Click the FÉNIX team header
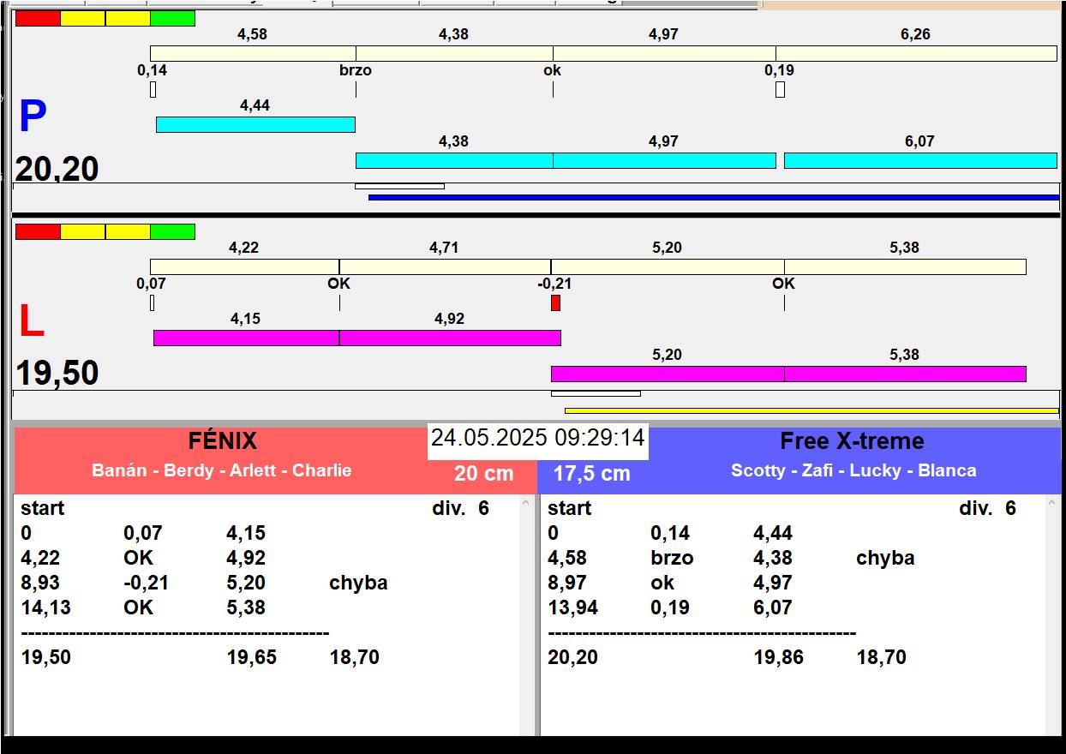Image resolution: width=1066 pixels, height=754 pixels. 223,441
